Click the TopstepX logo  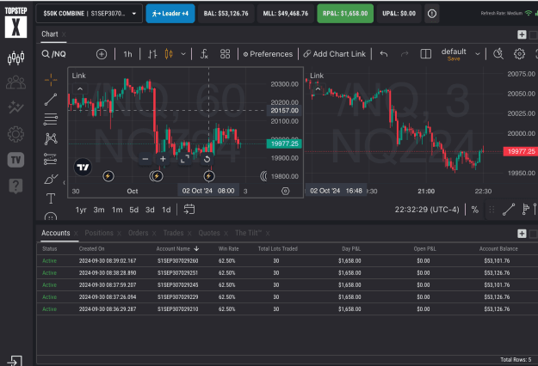[15, 22]
